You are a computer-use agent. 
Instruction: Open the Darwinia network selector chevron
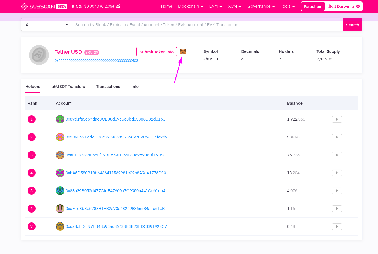tap(358, 6)
